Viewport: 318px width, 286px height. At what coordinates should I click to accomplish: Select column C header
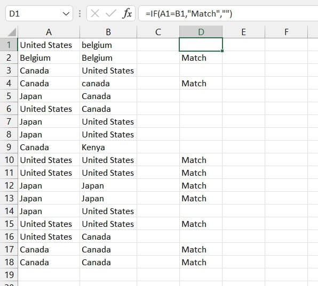[158, 32]
